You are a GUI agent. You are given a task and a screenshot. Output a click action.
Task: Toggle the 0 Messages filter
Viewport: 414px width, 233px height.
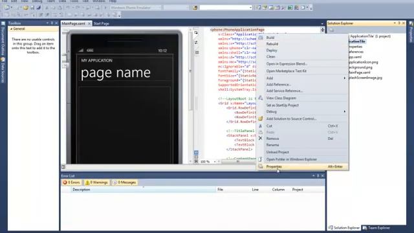tap(124, 183)
